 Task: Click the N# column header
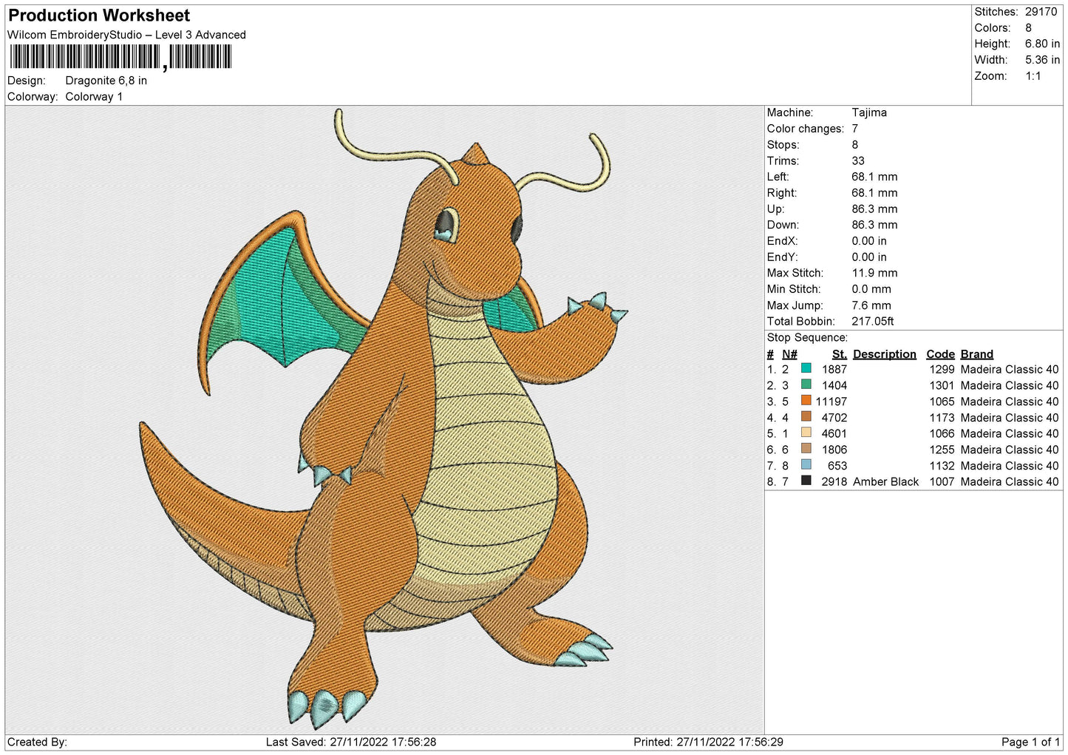tap(789, 354)
